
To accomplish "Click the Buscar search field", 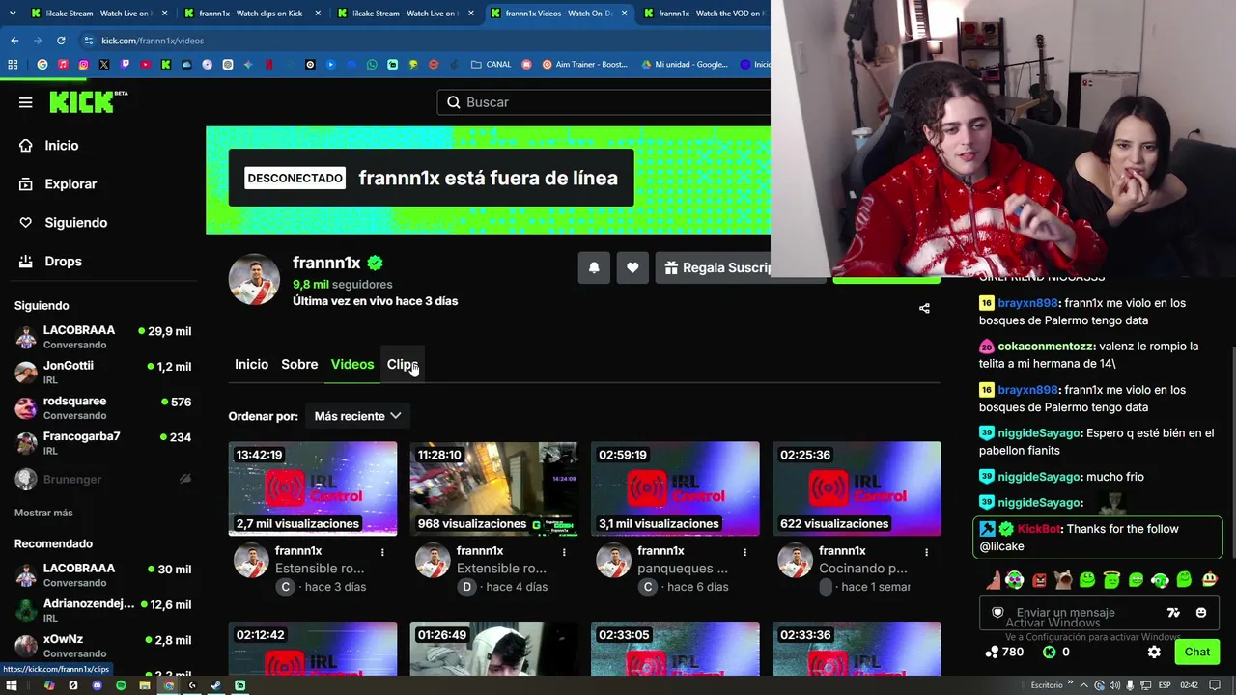I will [x=604, y=102].
